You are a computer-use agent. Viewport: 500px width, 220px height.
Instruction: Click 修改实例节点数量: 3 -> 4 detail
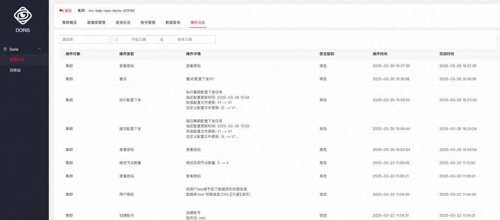point(207,163)
